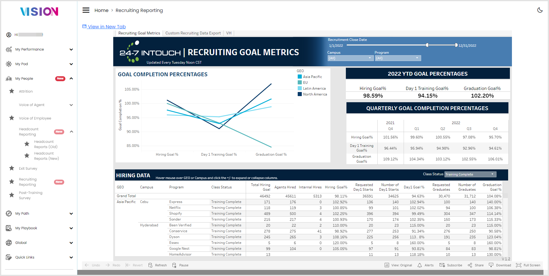Open the Alerts bell icon

pyautogui.click(x=420, y=265)
